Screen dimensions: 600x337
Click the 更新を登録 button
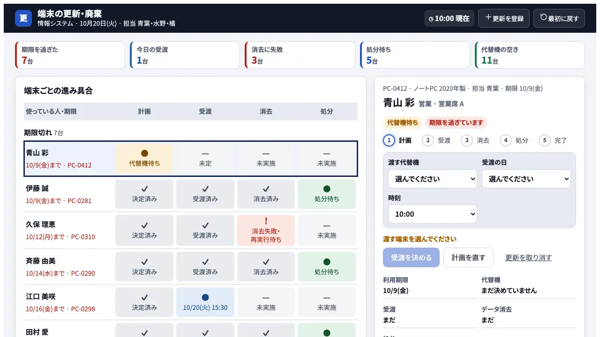coord(504,18)
